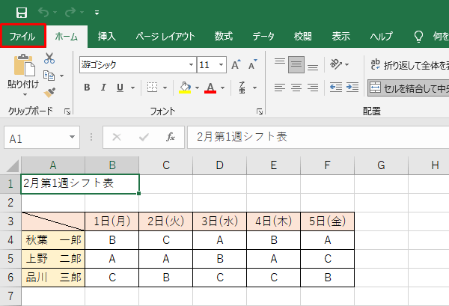This screenshot has height=306, width=449.
Task: Click the font size 11 box
Action: pos(207,64)
